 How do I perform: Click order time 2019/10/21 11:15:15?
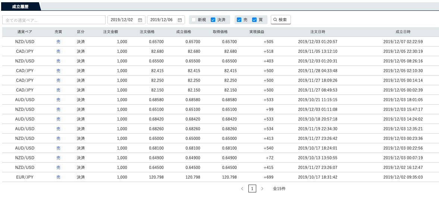[318, 100]
